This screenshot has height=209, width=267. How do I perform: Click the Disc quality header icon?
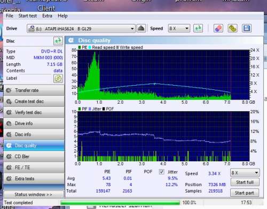[71, 40]
